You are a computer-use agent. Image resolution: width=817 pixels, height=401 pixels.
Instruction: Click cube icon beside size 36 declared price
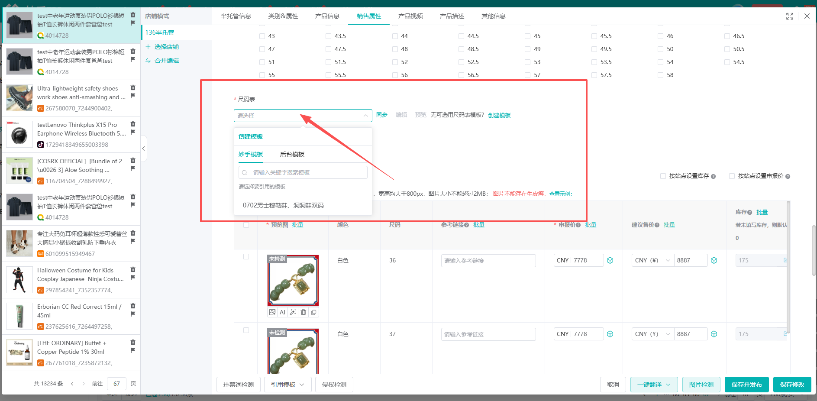click(610, 260)
